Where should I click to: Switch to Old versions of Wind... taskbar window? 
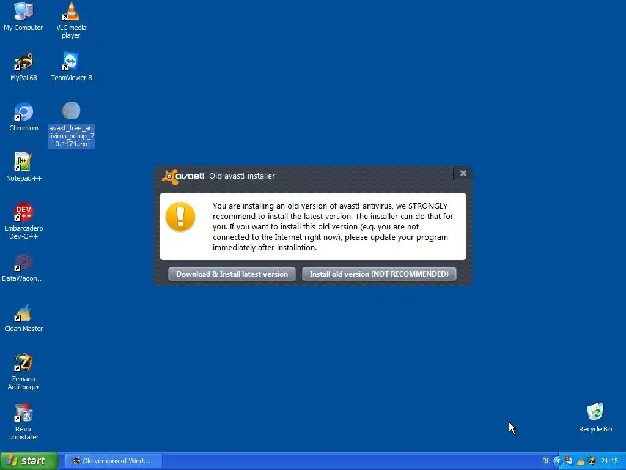(x=113, y=461)
